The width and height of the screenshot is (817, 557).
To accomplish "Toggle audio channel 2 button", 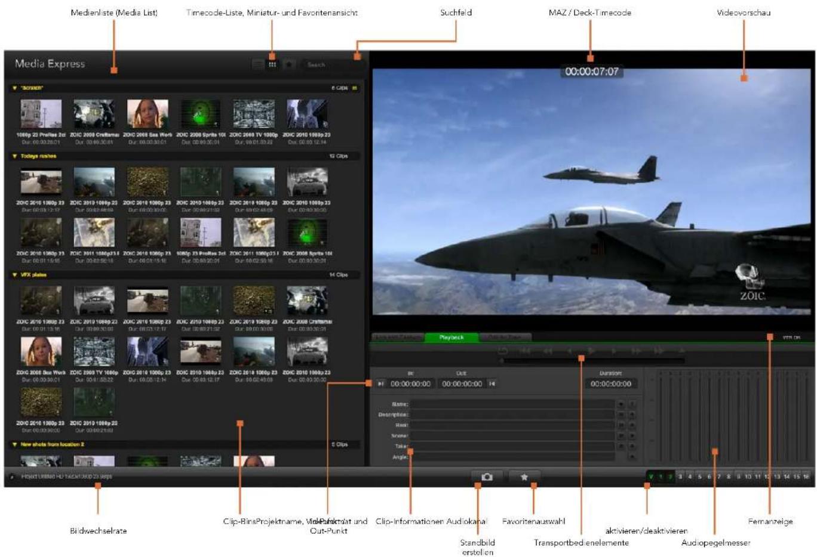I will (670, 476).
